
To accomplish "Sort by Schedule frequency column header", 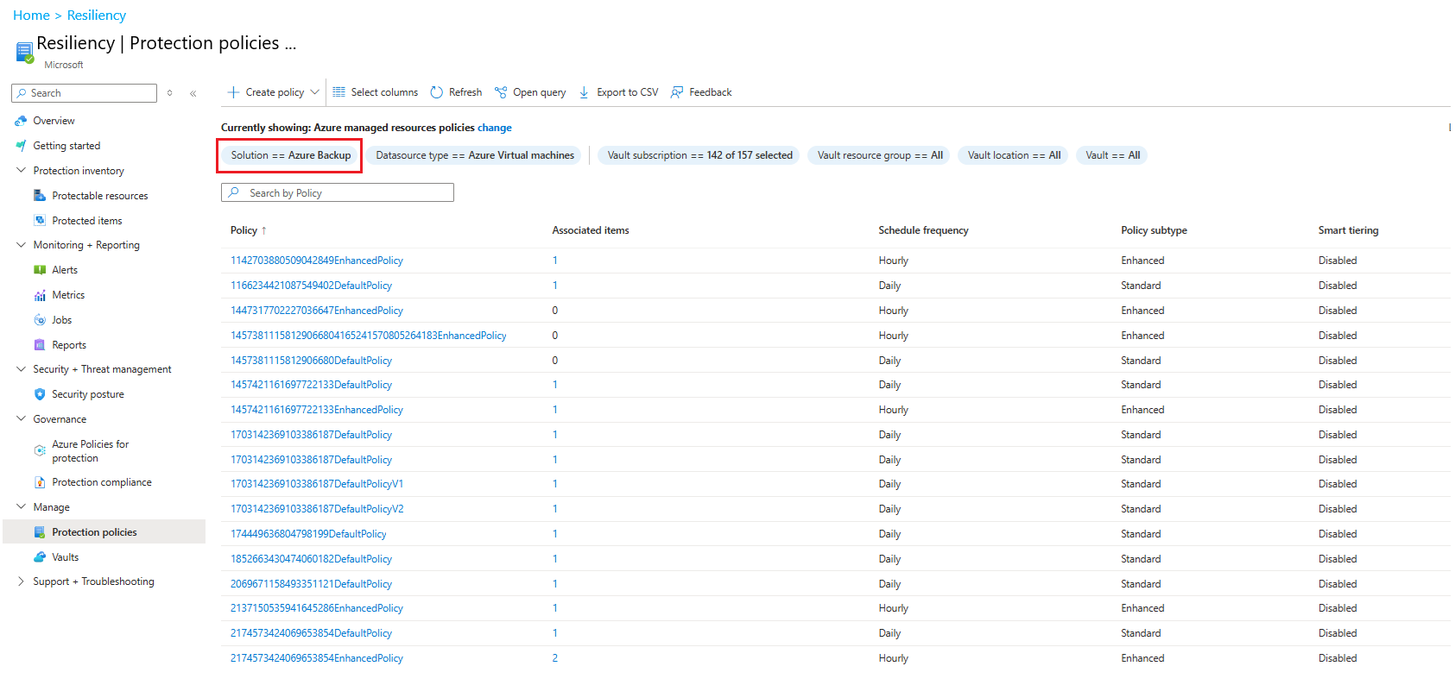I will (x=923, y=230).
